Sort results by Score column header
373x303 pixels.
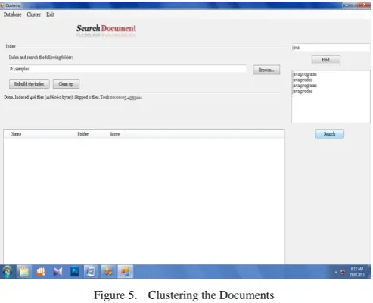(x=115, y=134)
